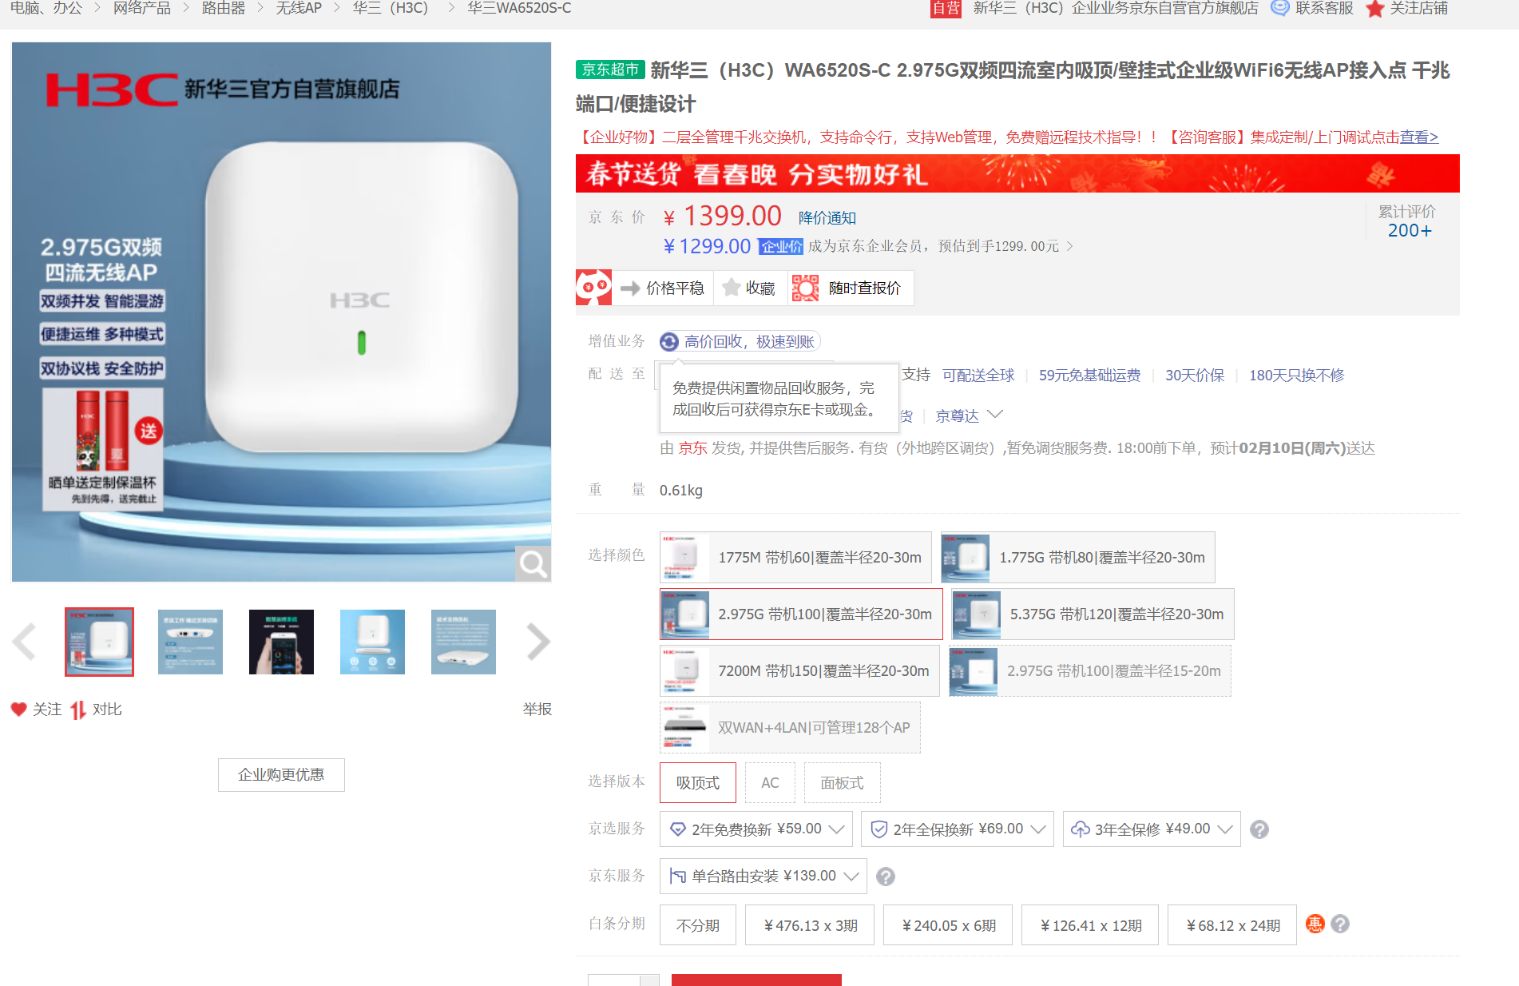
Task: Open 网络产品 breadcrumb category
Action: click(142, 8)
